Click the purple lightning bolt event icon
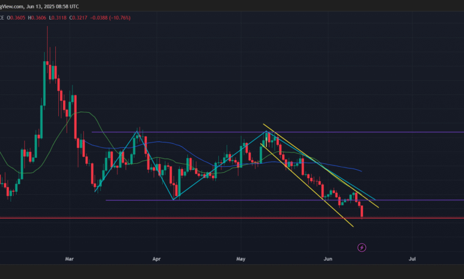Image resolution: width=464 pixels, height=279 pixels. [362, 248]
